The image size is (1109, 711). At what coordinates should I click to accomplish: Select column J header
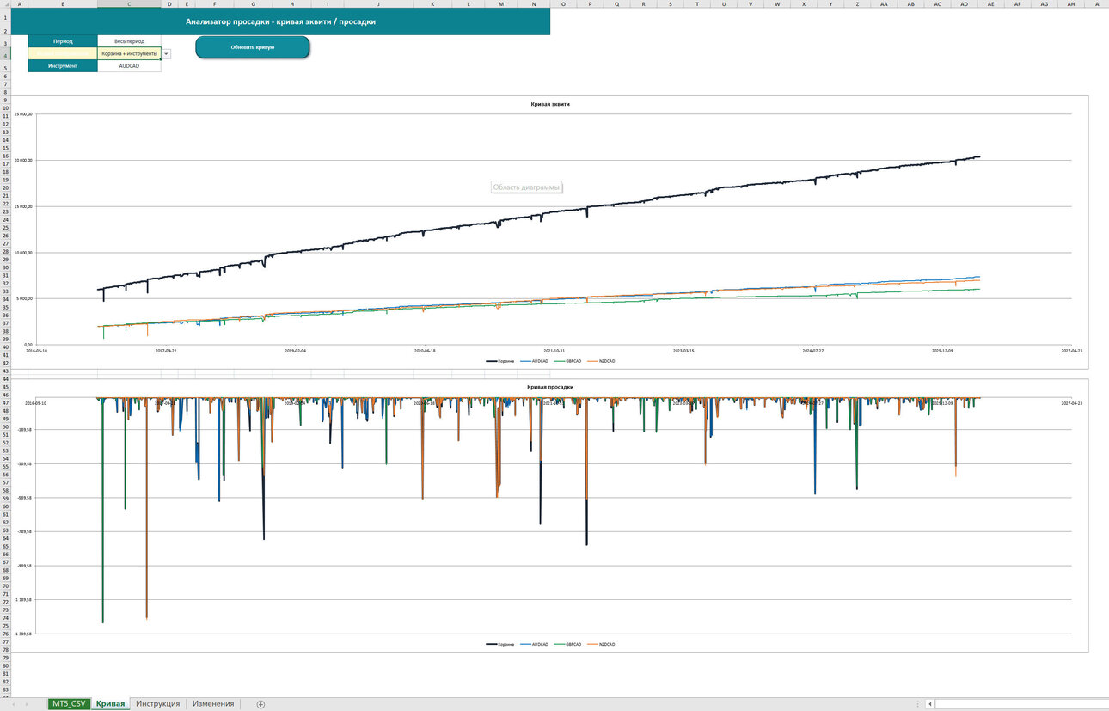coord(378,4)
